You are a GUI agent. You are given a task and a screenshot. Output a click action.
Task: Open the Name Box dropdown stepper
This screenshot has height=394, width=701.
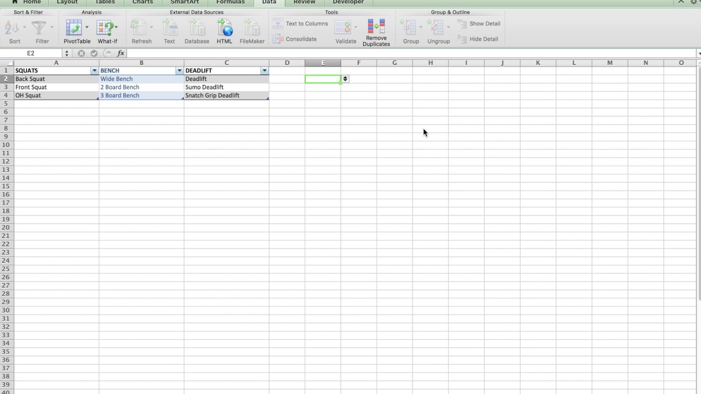(67, 53)
